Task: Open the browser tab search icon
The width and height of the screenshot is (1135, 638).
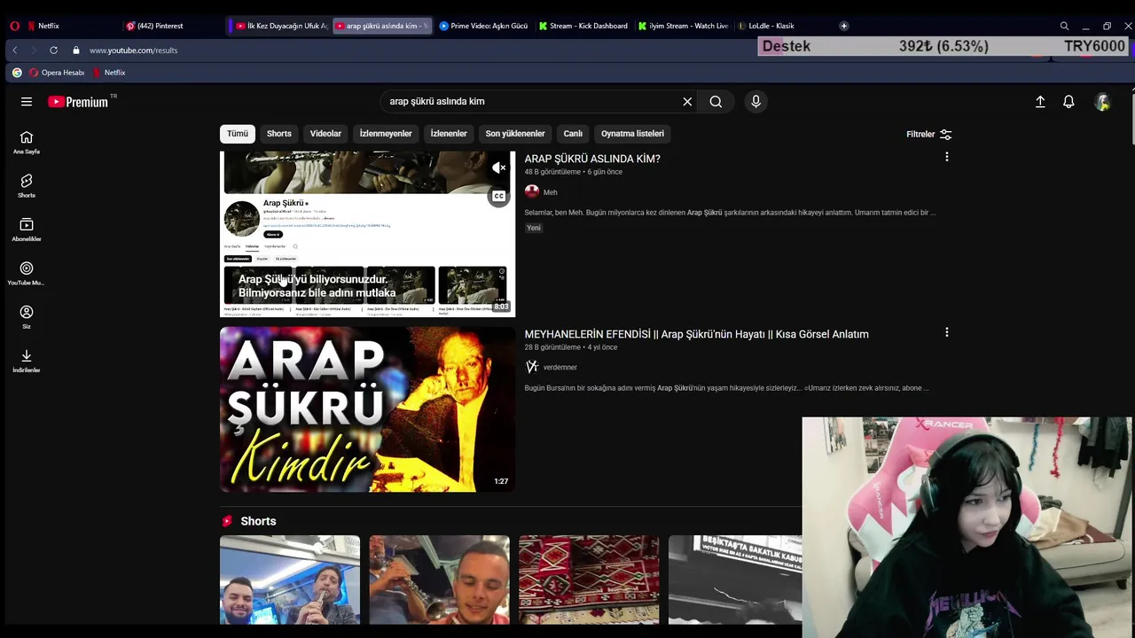Action: tap(1064, 26)
